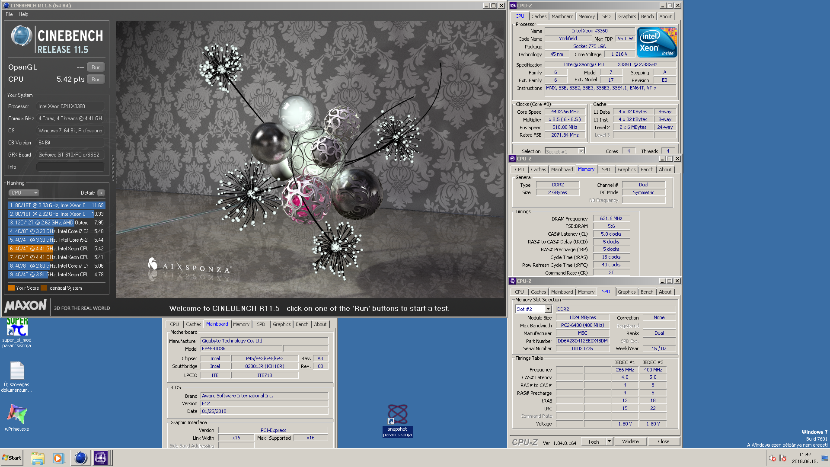Open Windows Explorer from the taskbar

click(x=38, y=458)
